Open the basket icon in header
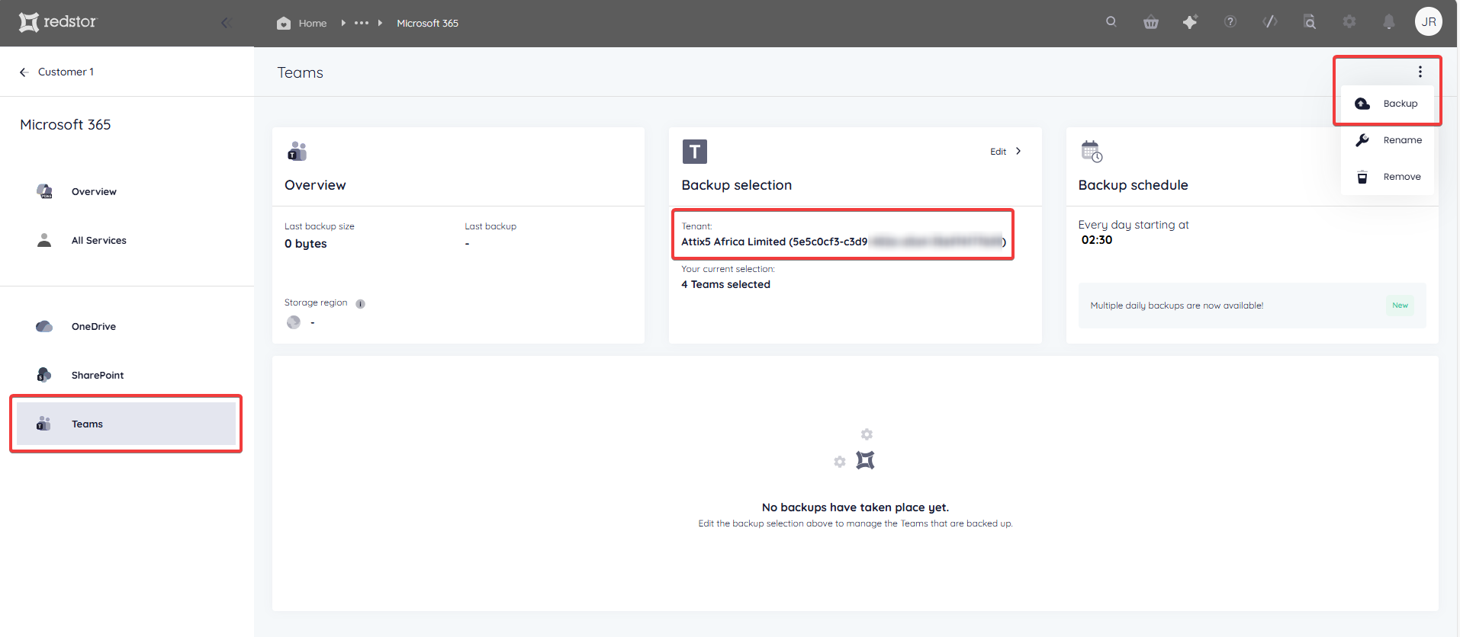This screenshot has height=637, width=1460. click(x=1151, y=22)
